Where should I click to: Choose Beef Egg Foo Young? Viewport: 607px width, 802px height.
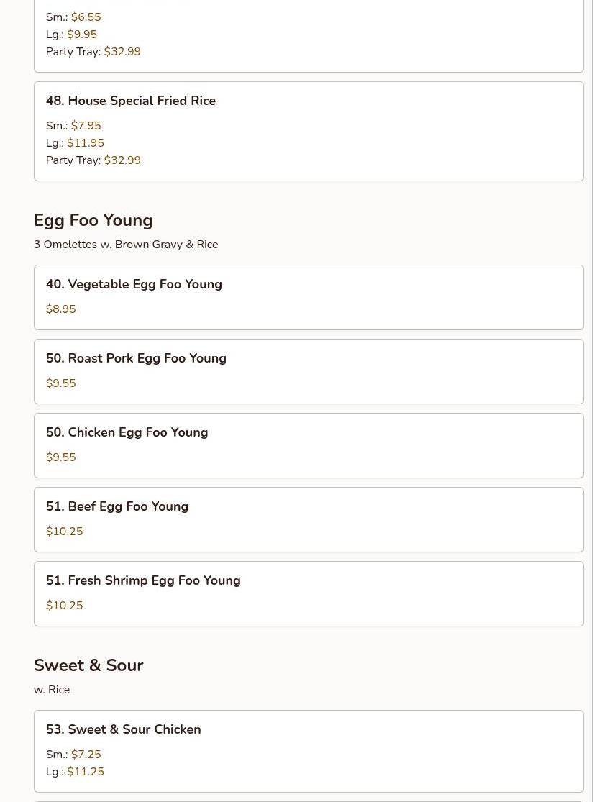(x=117, y=507)
